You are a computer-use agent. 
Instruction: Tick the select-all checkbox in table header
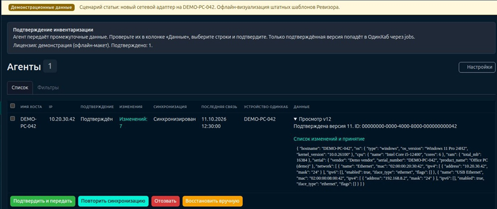(x=12, y=106)
